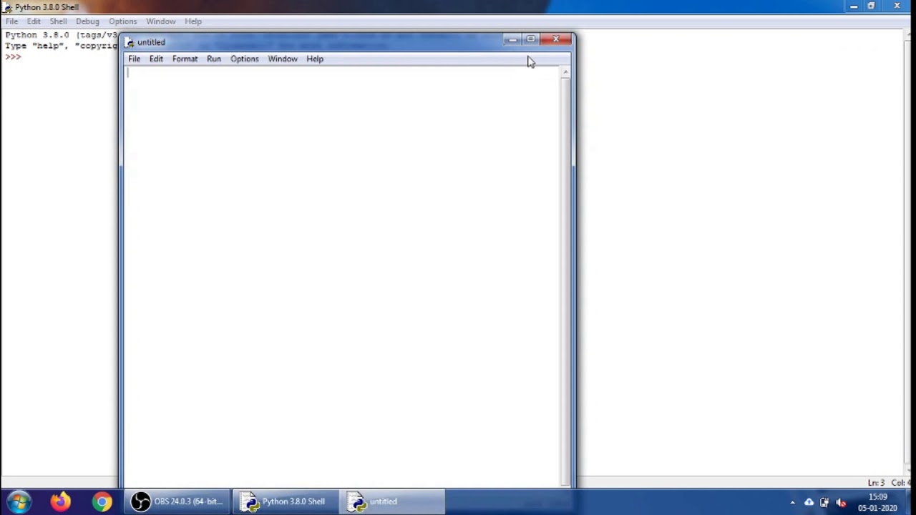Close the untitled editor window
The height and width of the screenshot is (515, 916).
(555, 39)
